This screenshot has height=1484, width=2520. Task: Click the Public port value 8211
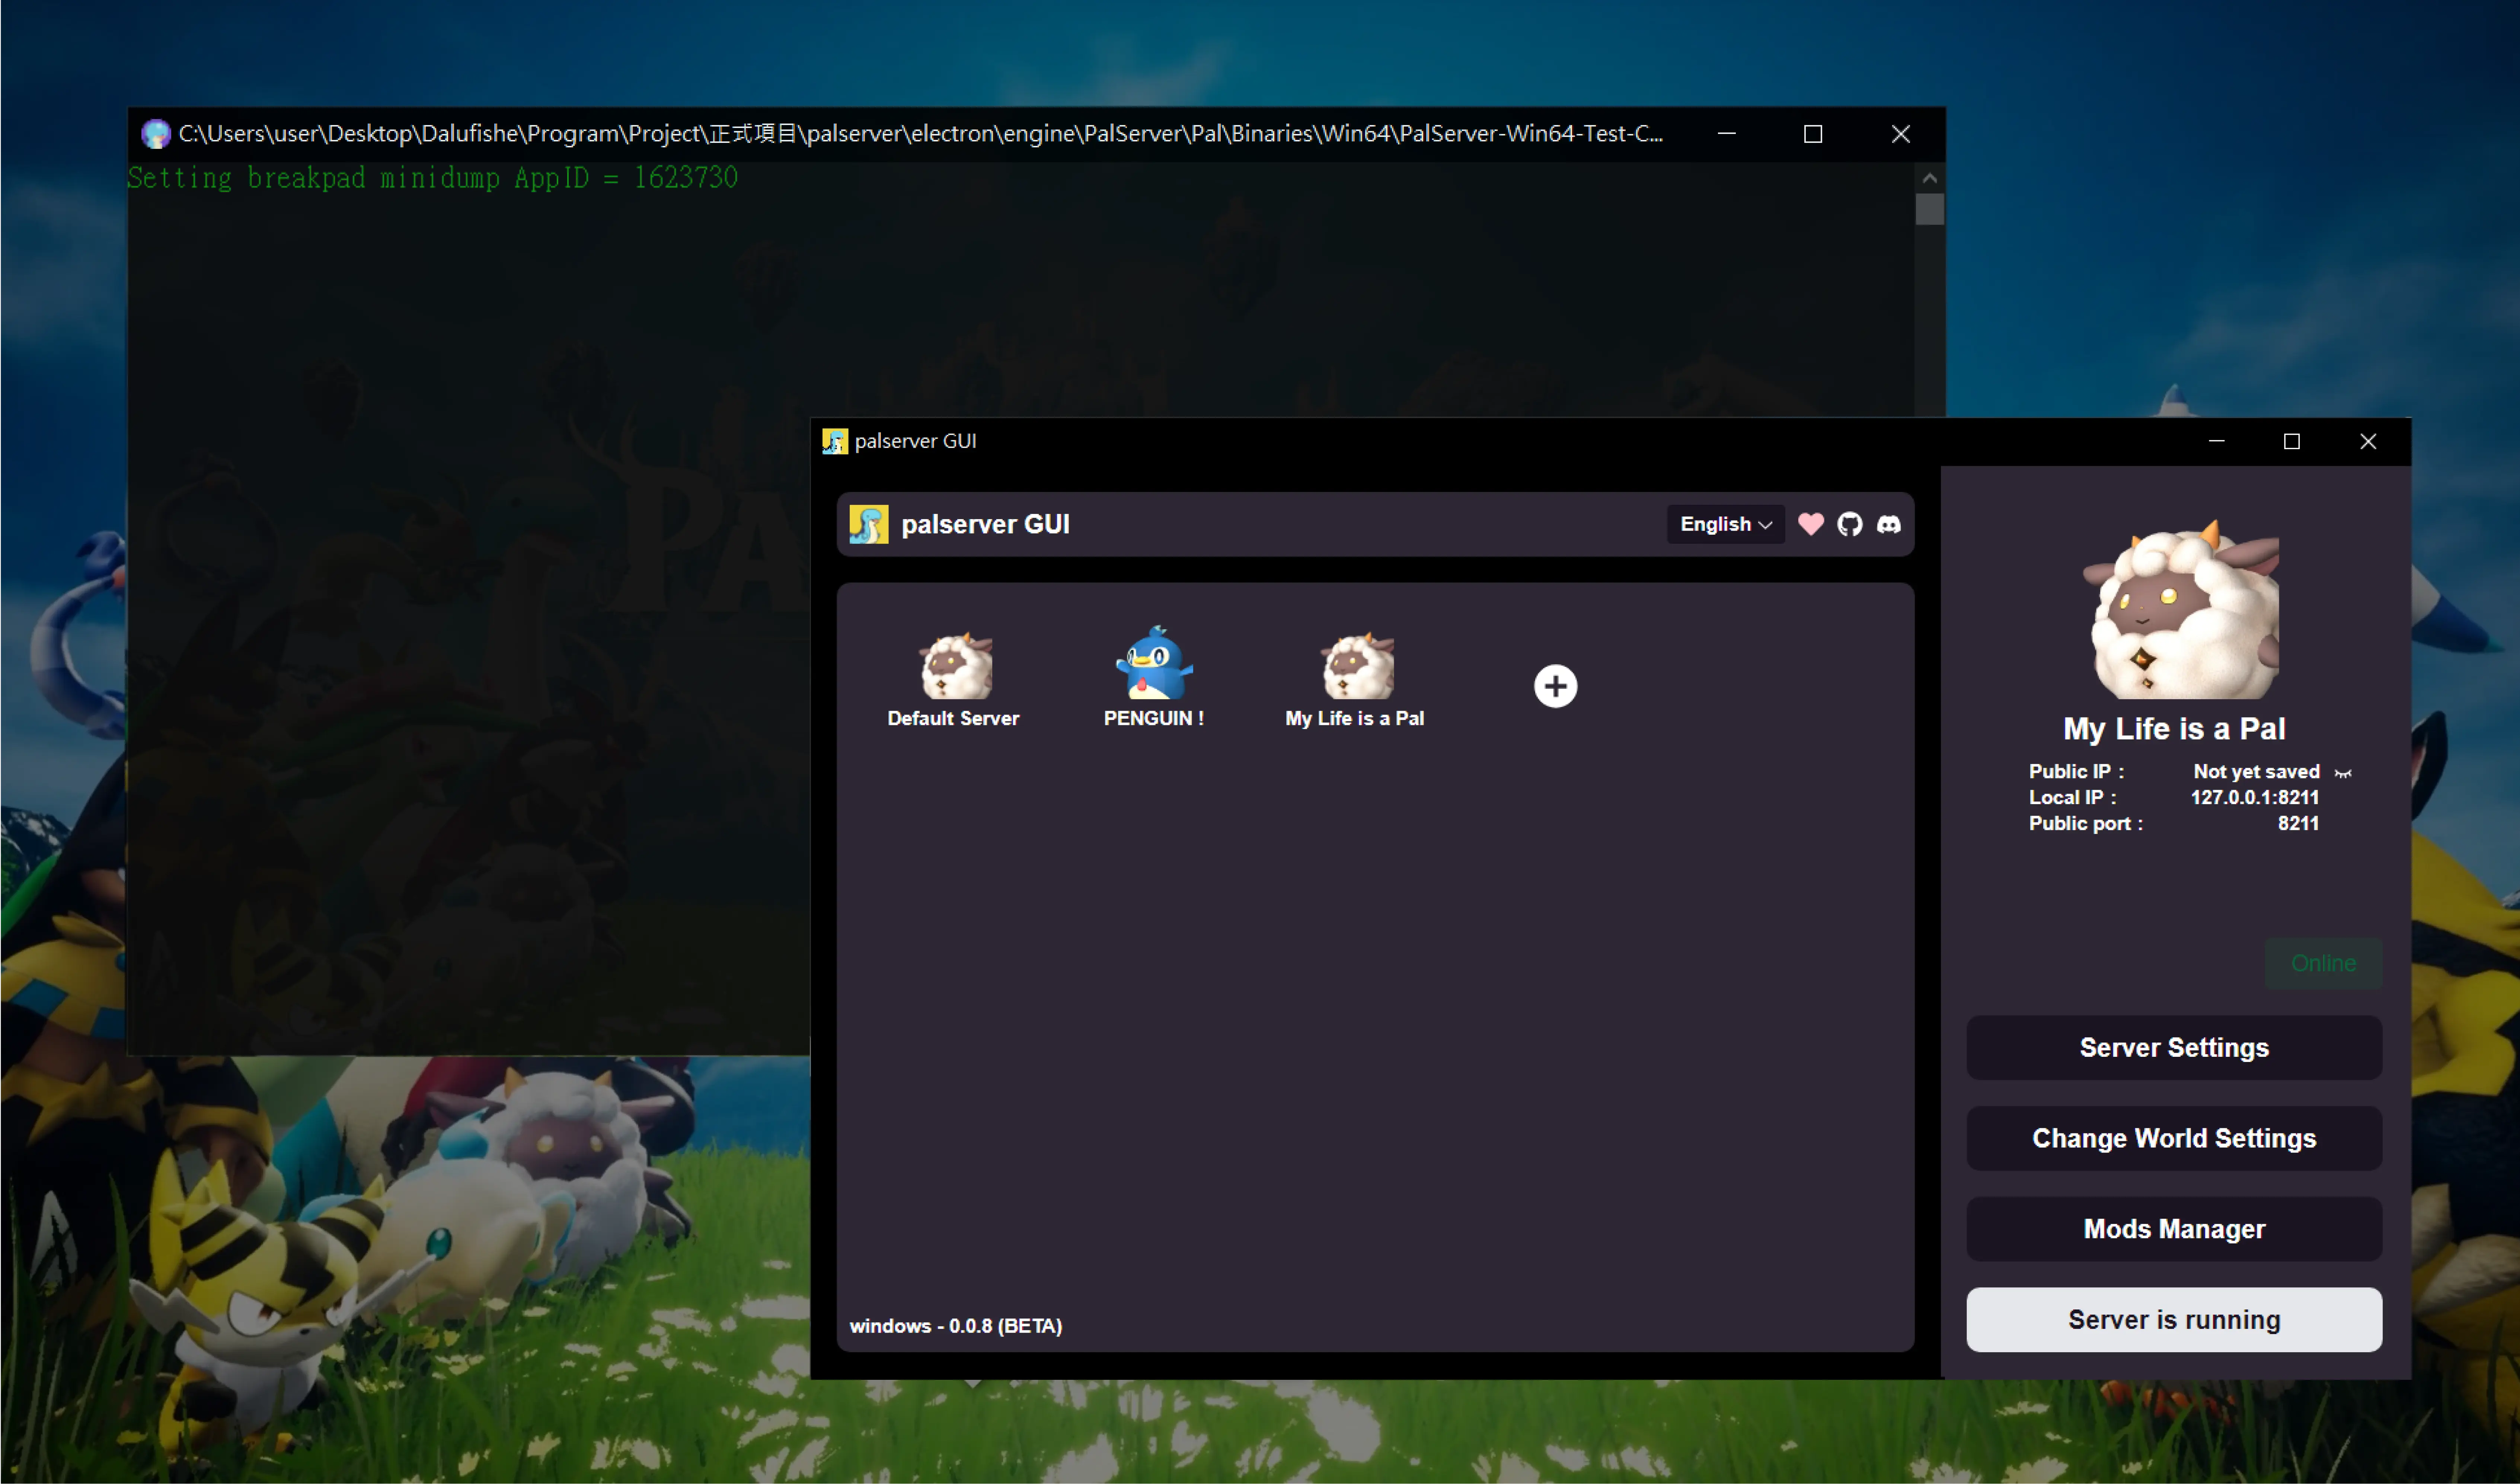pyautogui.click(x=2298, y=823)
